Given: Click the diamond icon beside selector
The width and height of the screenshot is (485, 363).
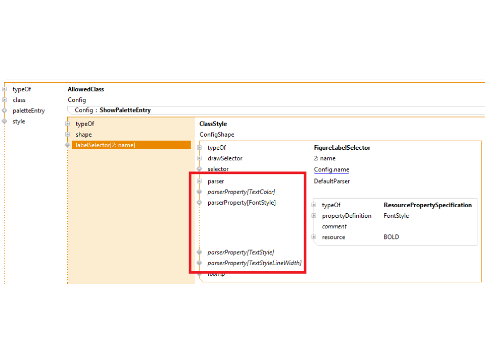Looking at the screenshot, I should (x=199, y=169).
